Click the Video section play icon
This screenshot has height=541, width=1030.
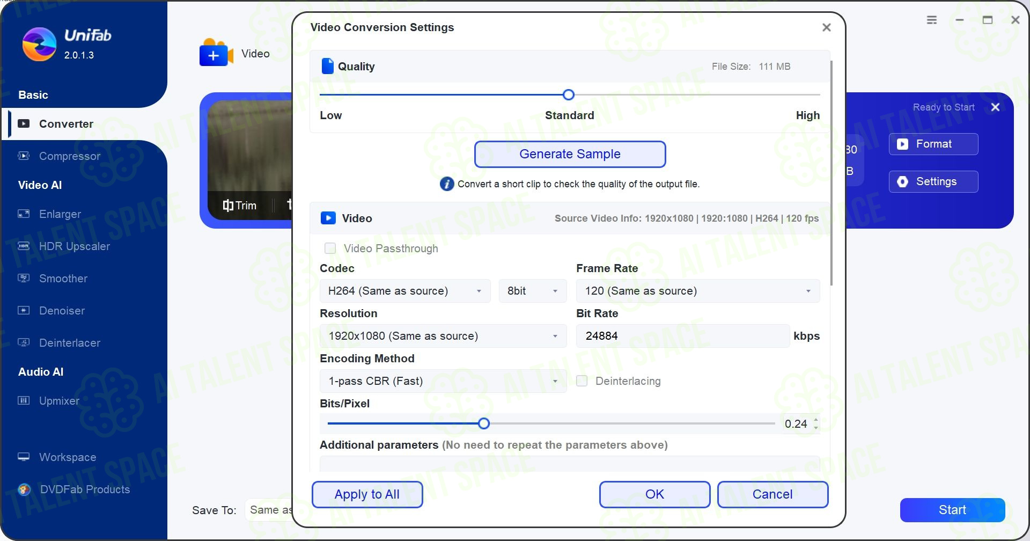[x=328, y=218]
